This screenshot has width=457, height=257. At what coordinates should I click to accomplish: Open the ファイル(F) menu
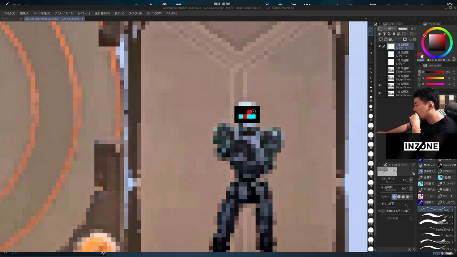pyautogui.click(x=9, y=13)
